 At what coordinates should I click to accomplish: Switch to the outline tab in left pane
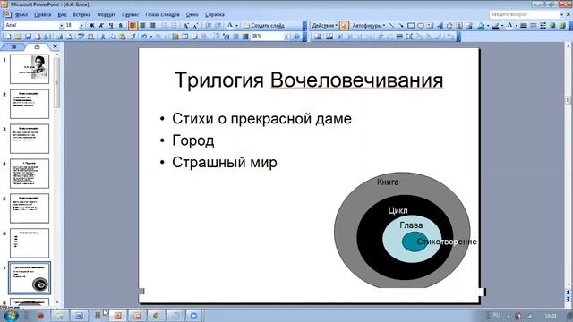pos(14,47)
